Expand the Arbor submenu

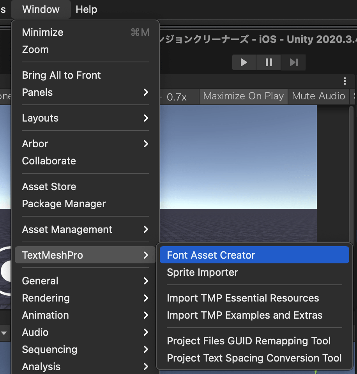tap(85, 144)
